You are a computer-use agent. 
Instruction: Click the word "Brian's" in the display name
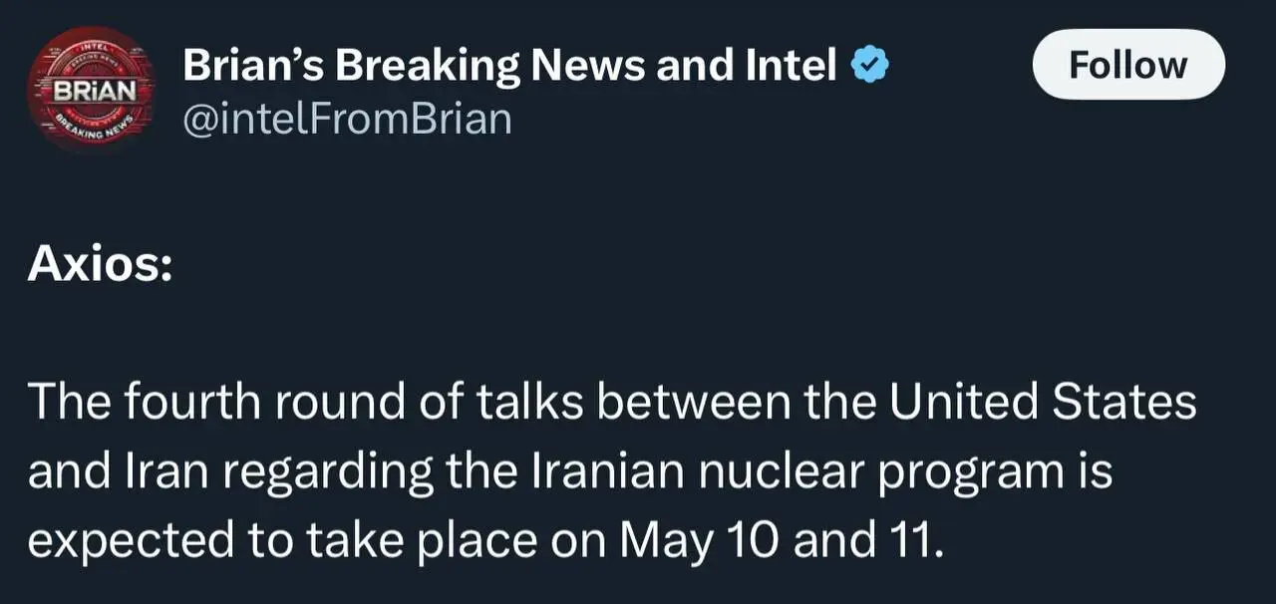point(253,66)
